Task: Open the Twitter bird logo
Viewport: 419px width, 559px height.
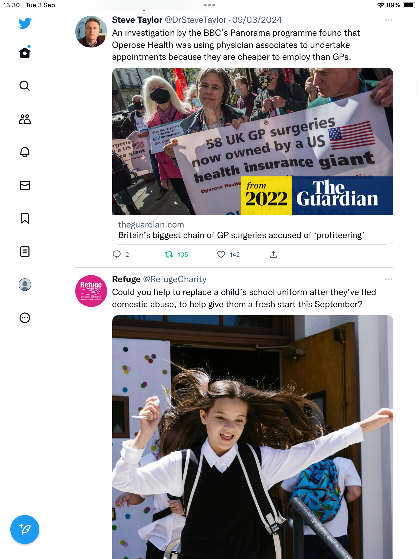Action: [x=25, y=23]
